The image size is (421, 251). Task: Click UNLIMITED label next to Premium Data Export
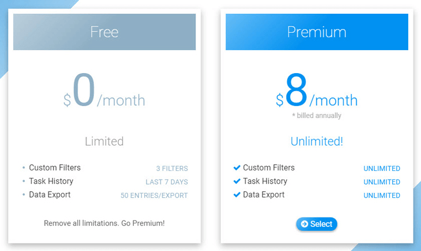coord(382,196)
